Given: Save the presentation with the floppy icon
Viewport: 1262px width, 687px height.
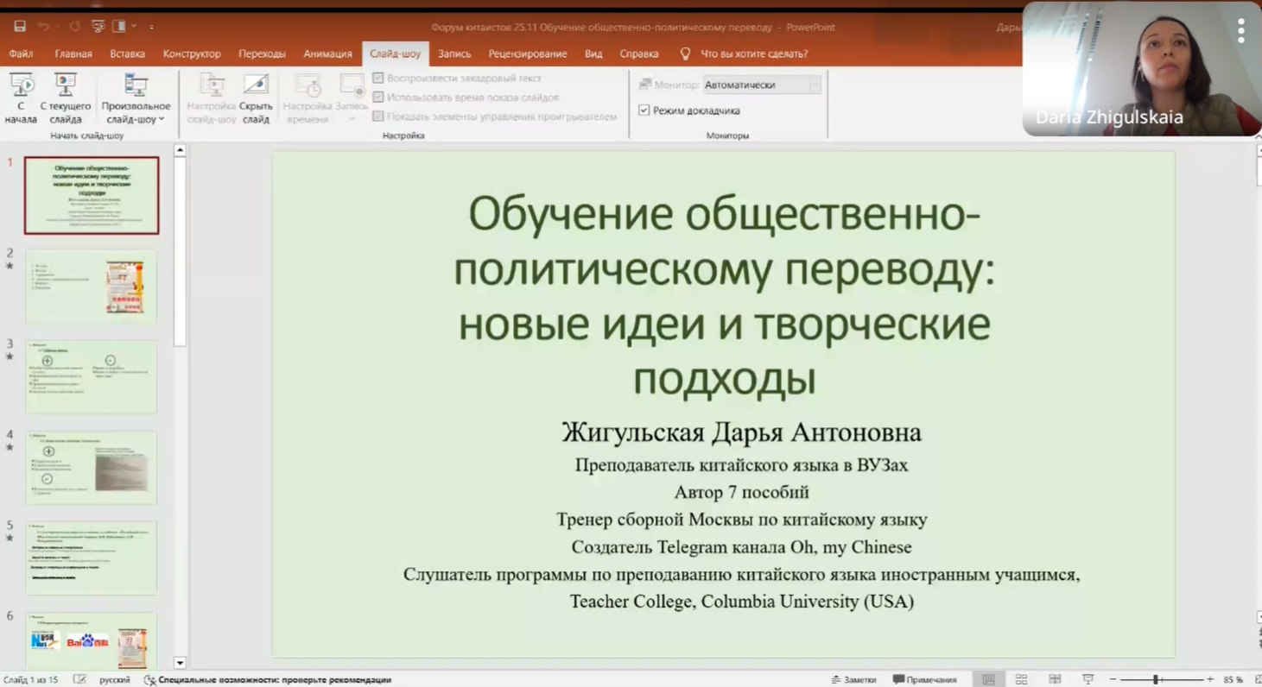Looking at the screenshot, I should point(20,27).
